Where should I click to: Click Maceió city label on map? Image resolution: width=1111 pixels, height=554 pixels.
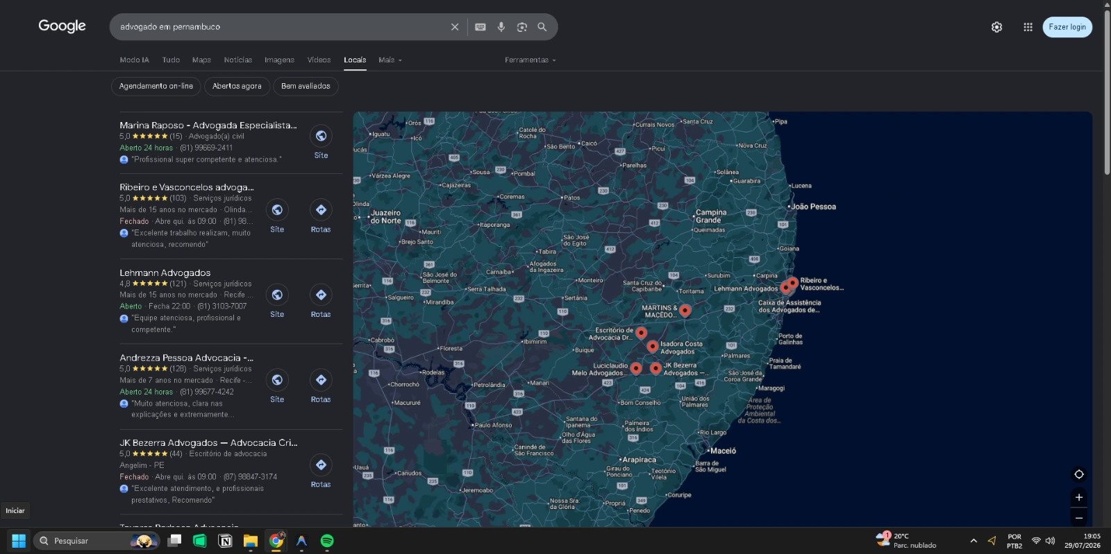point(723,451)
